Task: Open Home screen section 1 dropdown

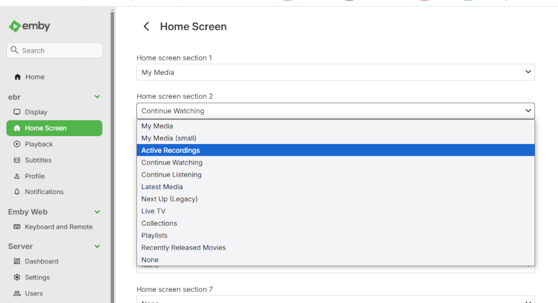Action: click(x=335, y=72)
